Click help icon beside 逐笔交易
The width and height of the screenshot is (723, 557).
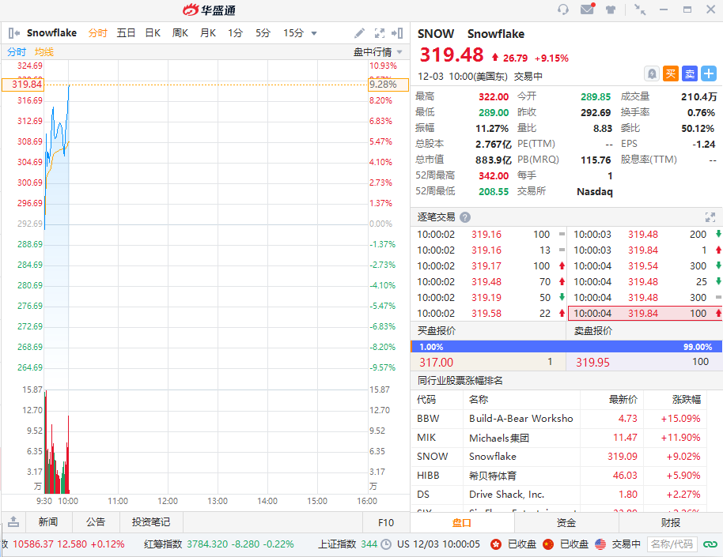click(465, 217)
